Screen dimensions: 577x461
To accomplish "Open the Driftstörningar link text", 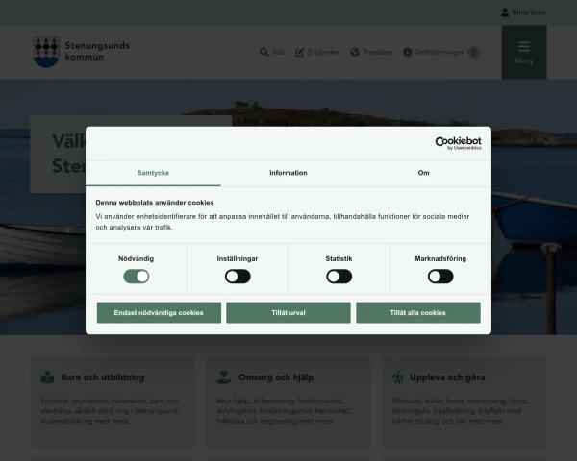I will click(x=439, y=52).
